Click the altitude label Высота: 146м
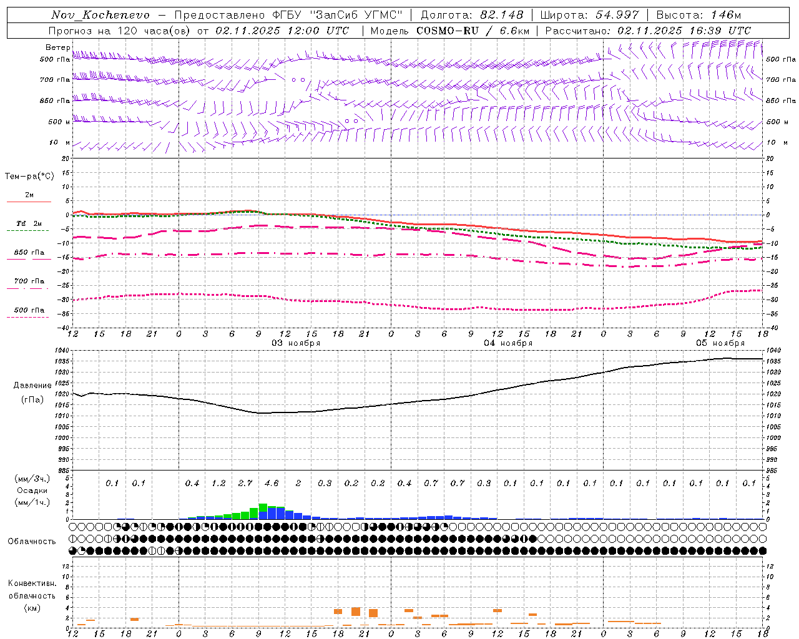Screen dimensions: 799x639 (x=699, y=15)
